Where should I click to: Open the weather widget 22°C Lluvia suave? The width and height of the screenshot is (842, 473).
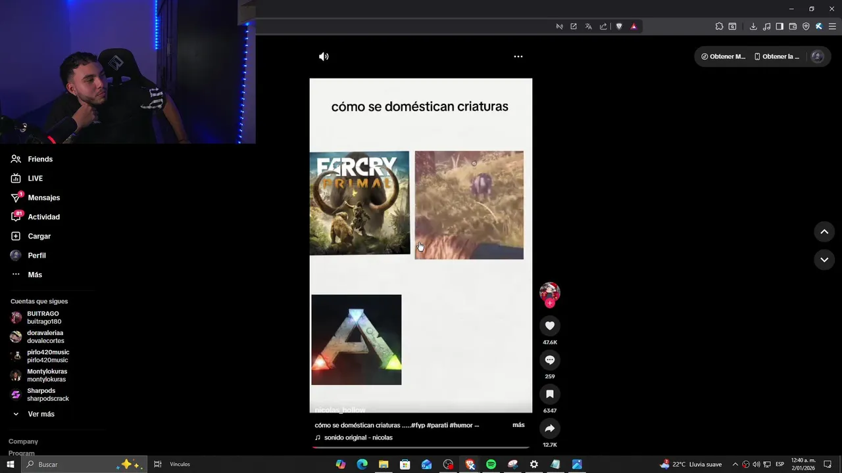coord(691,464)
